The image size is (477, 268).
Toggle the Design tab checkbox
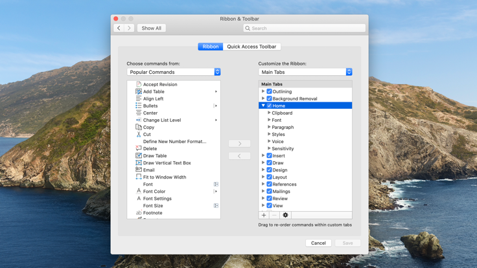[269, 170]
